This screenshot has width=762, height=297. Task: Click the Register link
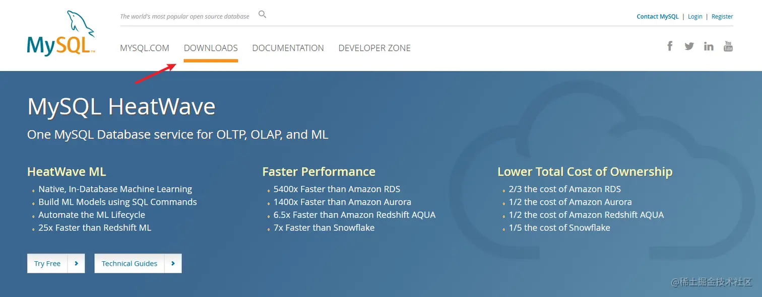point(722,17)
